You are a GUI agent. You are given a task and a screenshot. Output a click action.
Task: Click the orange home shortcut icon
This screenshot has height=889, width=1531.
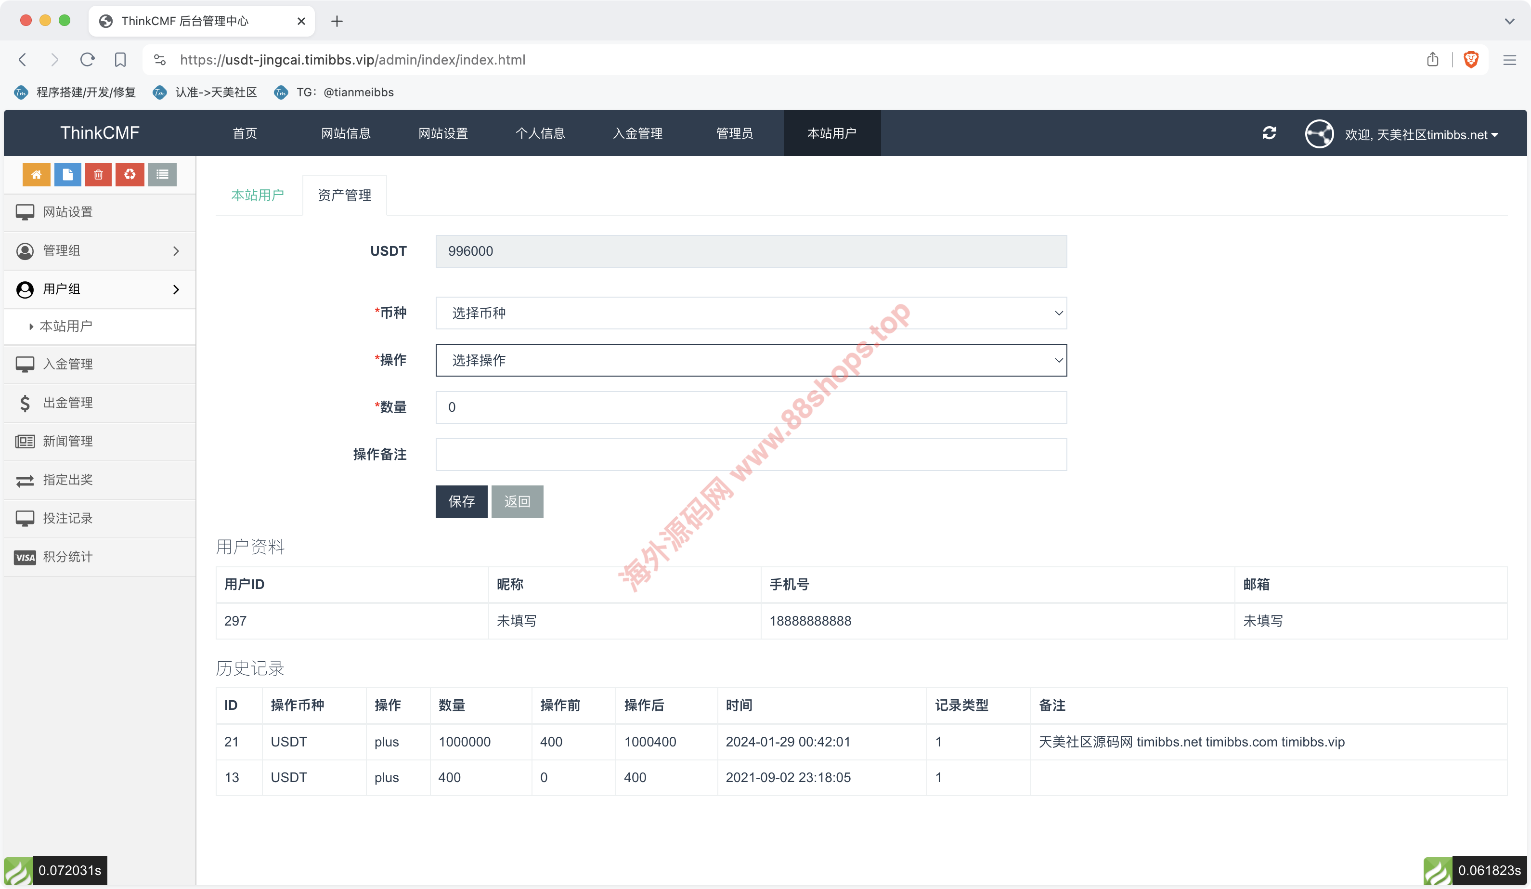36,175
